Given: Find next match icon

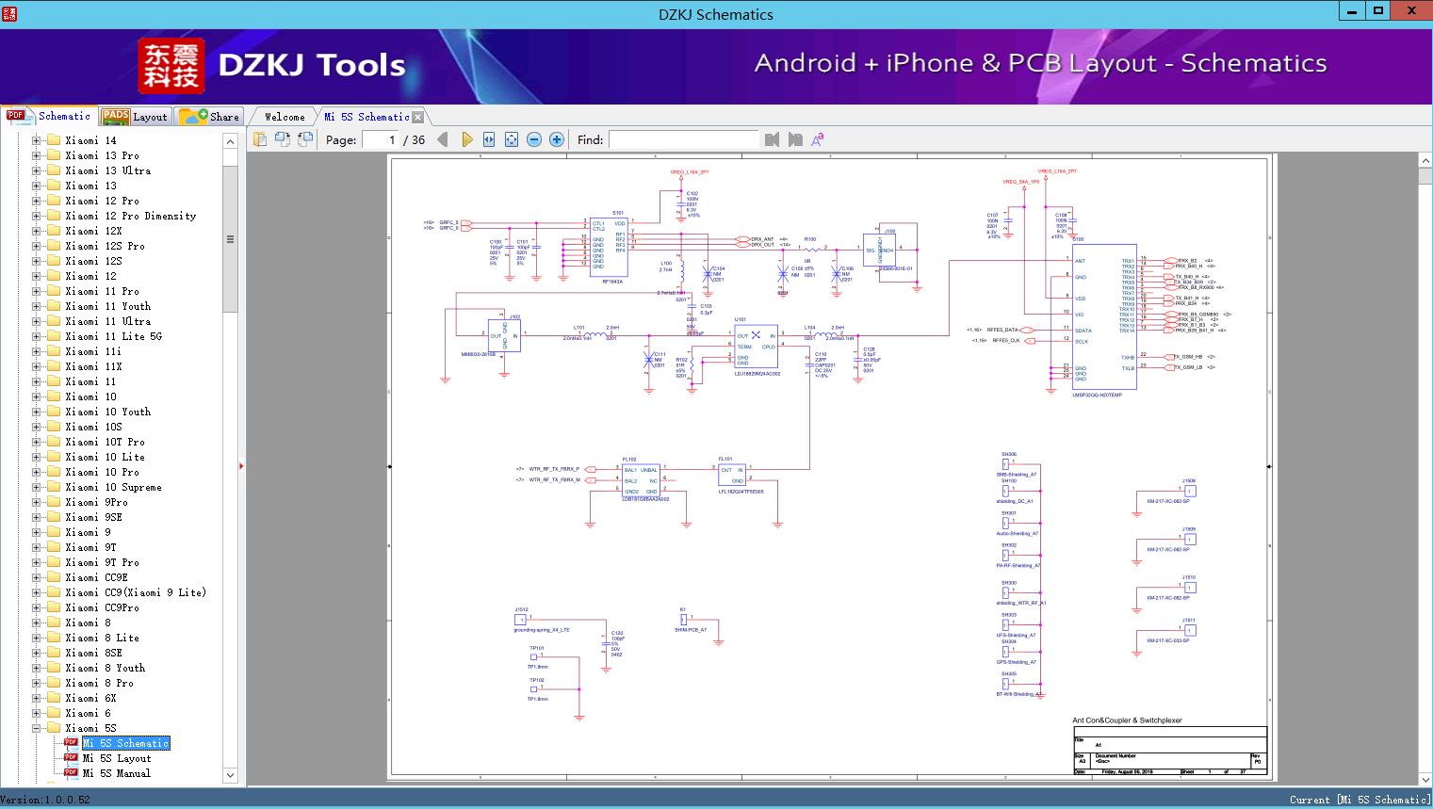Looking at the screenshot, I should [x=795, y=139].
